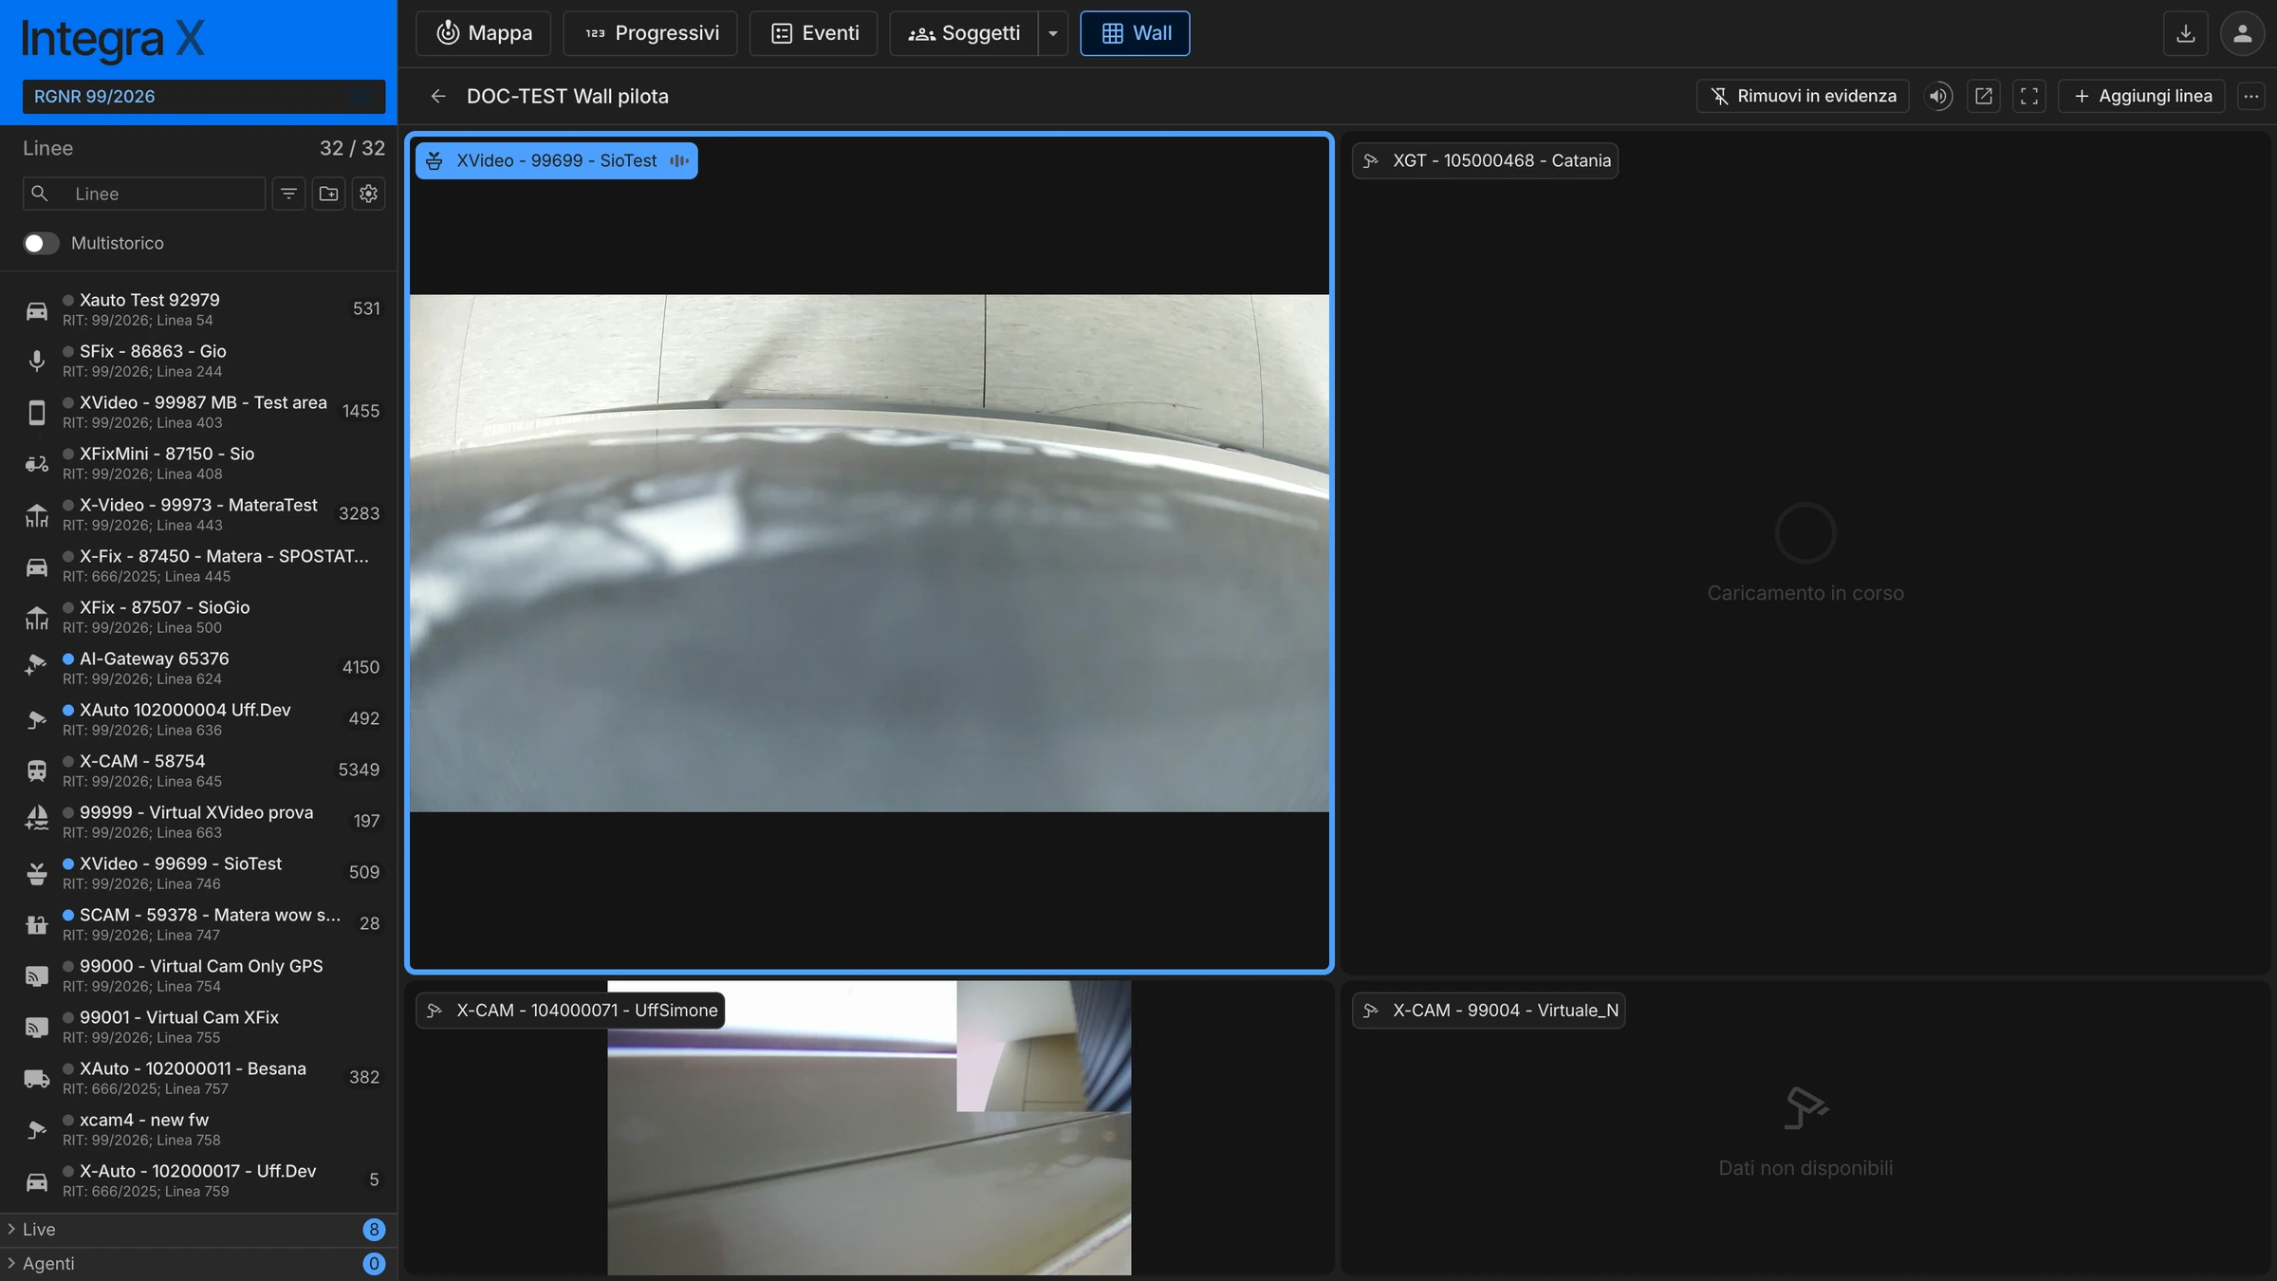The width and height of the screenshot is (2277, 1281).
Task: Select XFixMini - 87150 - Sio line
Action: pyautogui.click(x=198, y=463)
